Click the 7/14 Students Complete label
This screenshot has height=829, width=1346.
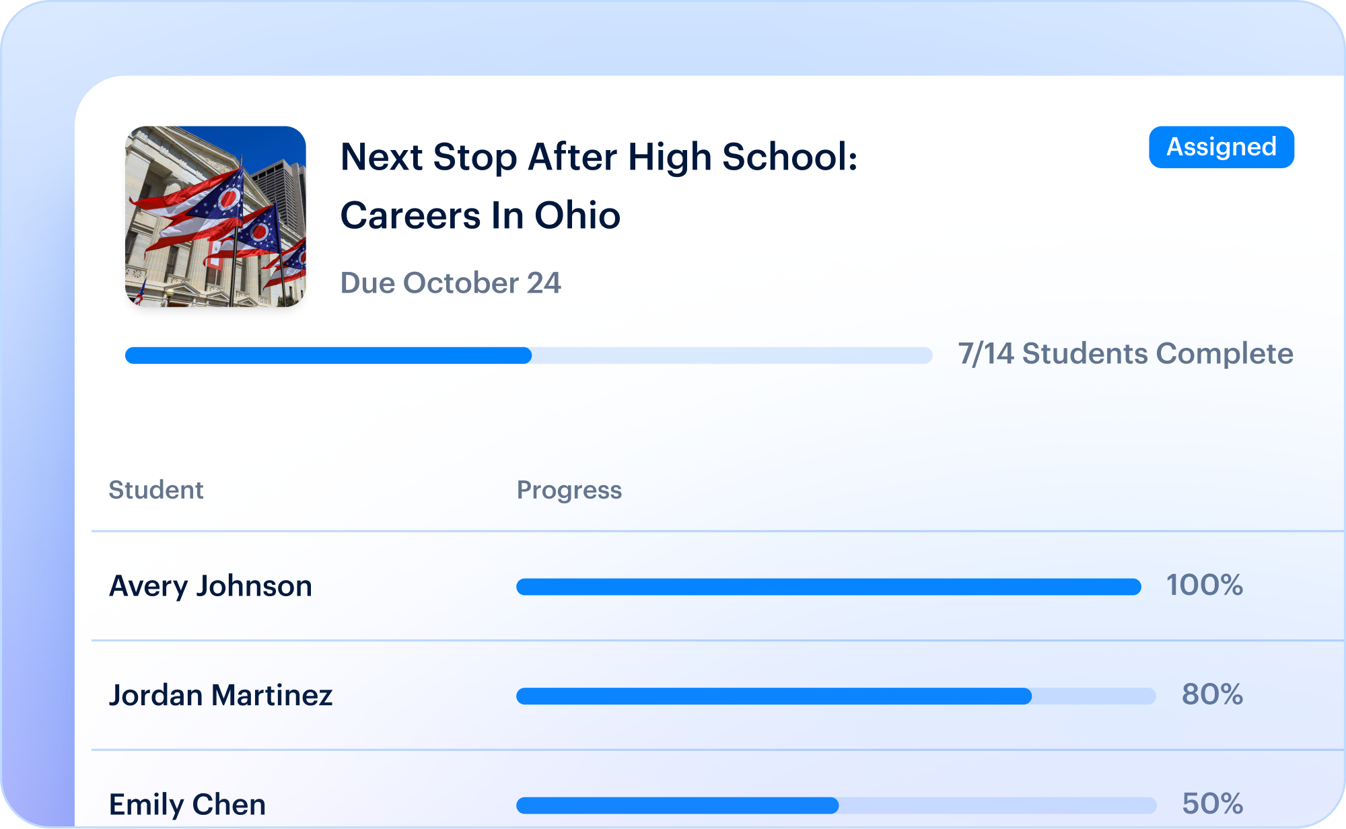coord(1125,354)
